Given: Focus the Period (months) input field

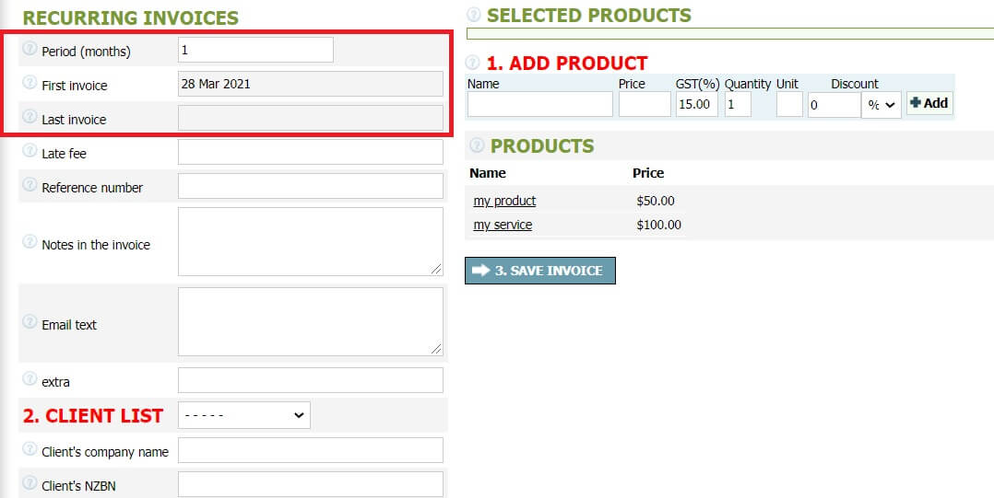Looking at the screenshot, I should click(x=255, y=50).
